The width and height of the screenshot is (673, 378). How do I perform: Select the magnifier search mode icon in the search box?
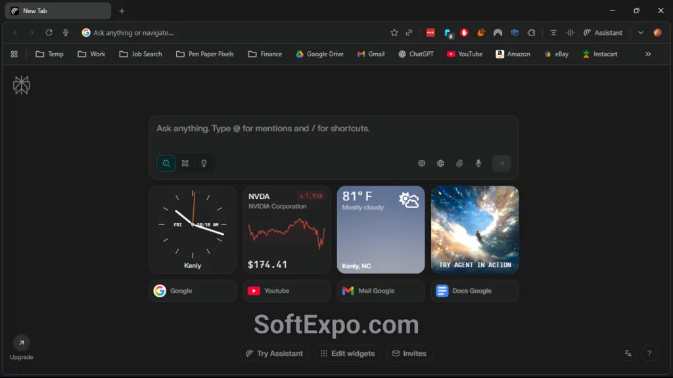[x=166, y=163]
